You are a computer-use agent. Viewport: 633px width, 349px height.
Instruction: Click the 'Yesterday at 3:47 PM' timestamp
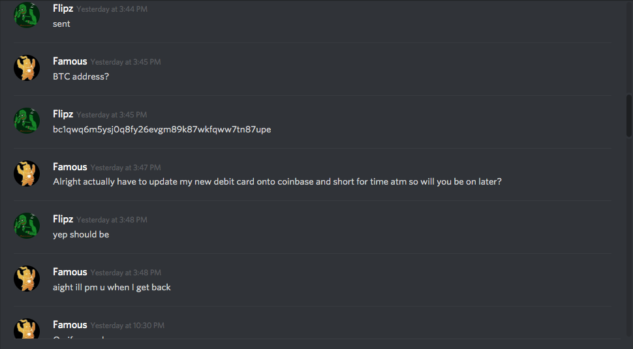pos(125,168)
